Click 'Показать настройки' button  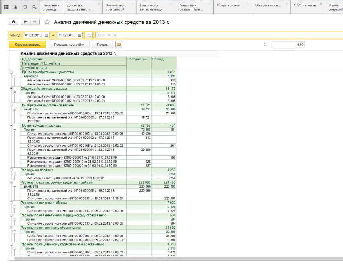click(x=69, y=45)
